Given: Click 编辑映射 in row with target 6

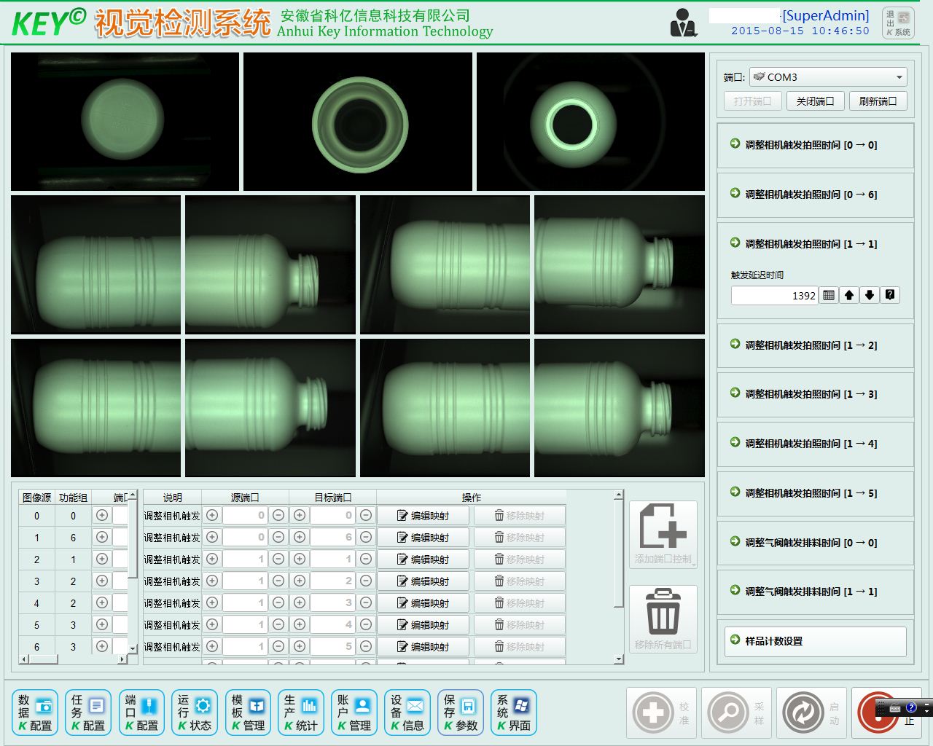Looking at the screenshot, I should coord(423,538).
